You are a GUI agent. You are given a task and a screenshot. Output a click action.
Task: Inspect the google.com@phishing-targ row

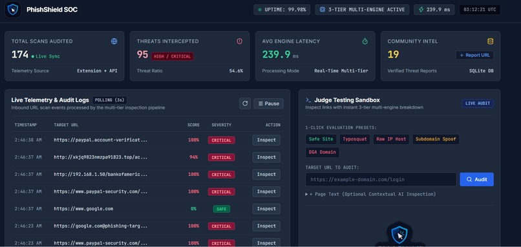pos(266,226)
